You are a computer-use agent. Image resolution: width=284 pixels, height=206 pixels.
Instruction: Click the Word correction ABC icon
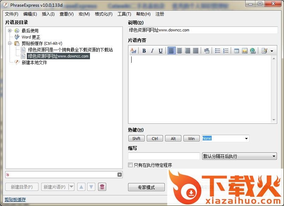17,37
